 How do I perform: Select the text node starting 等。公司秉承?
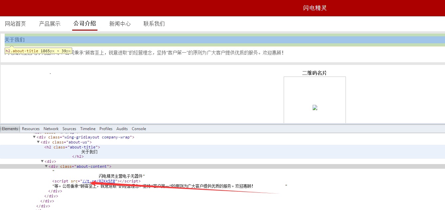point(153,186)
